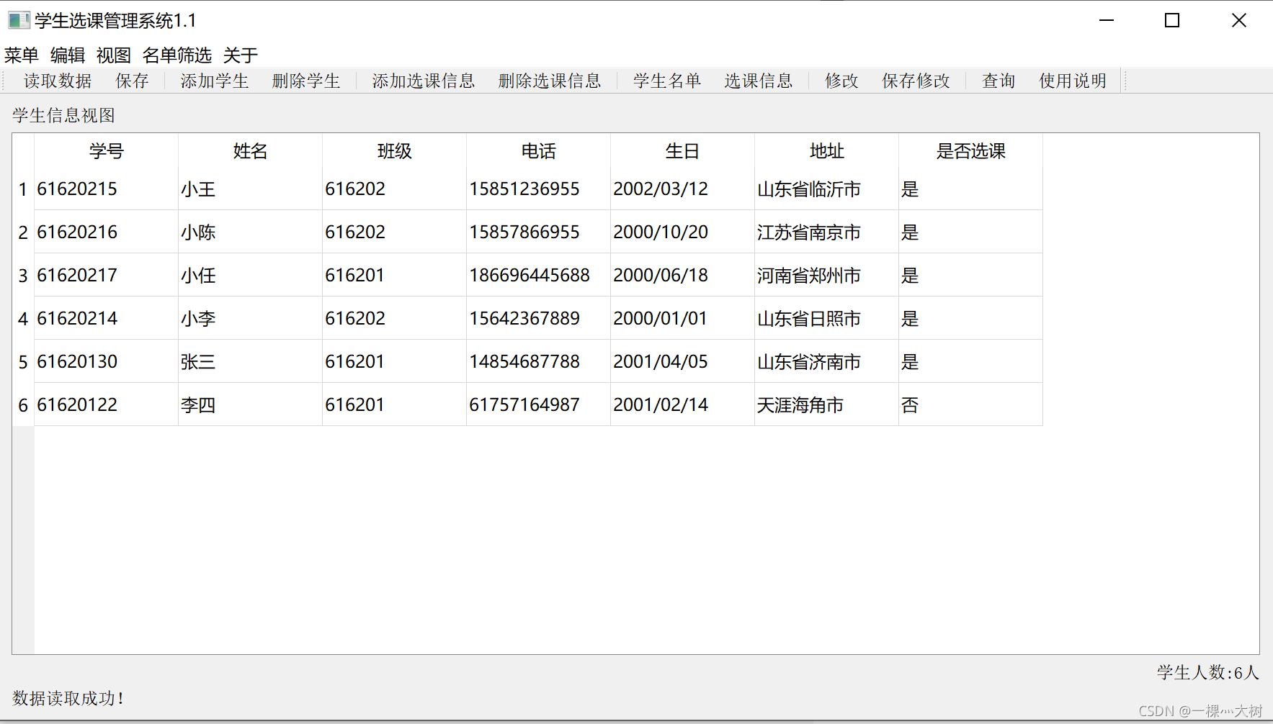Select the 是 cell in 小王's row
This screenshot has width=1273, height=724.
tap(970, 189)
